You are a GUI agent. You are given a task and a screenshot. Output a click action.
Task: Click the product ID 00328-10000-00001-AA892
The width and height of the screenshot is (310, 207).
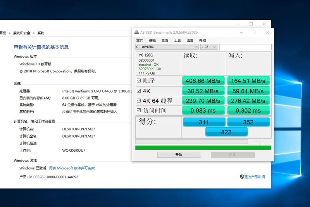(x=56, y=177)
